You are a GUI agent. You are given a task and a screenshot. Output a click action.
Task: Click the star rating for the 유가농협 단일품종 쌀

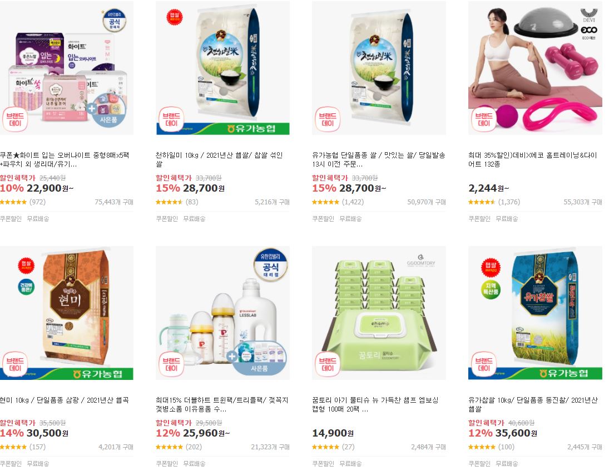(326, 202)
